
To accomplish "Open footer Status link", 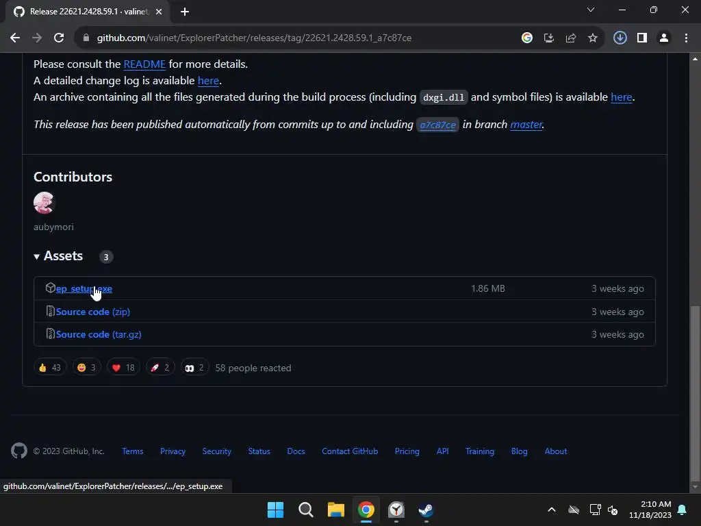I will (259, 451).
